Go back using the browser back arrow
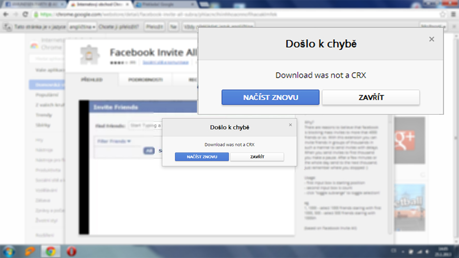 pyautogui.click(x=6, y=14)
